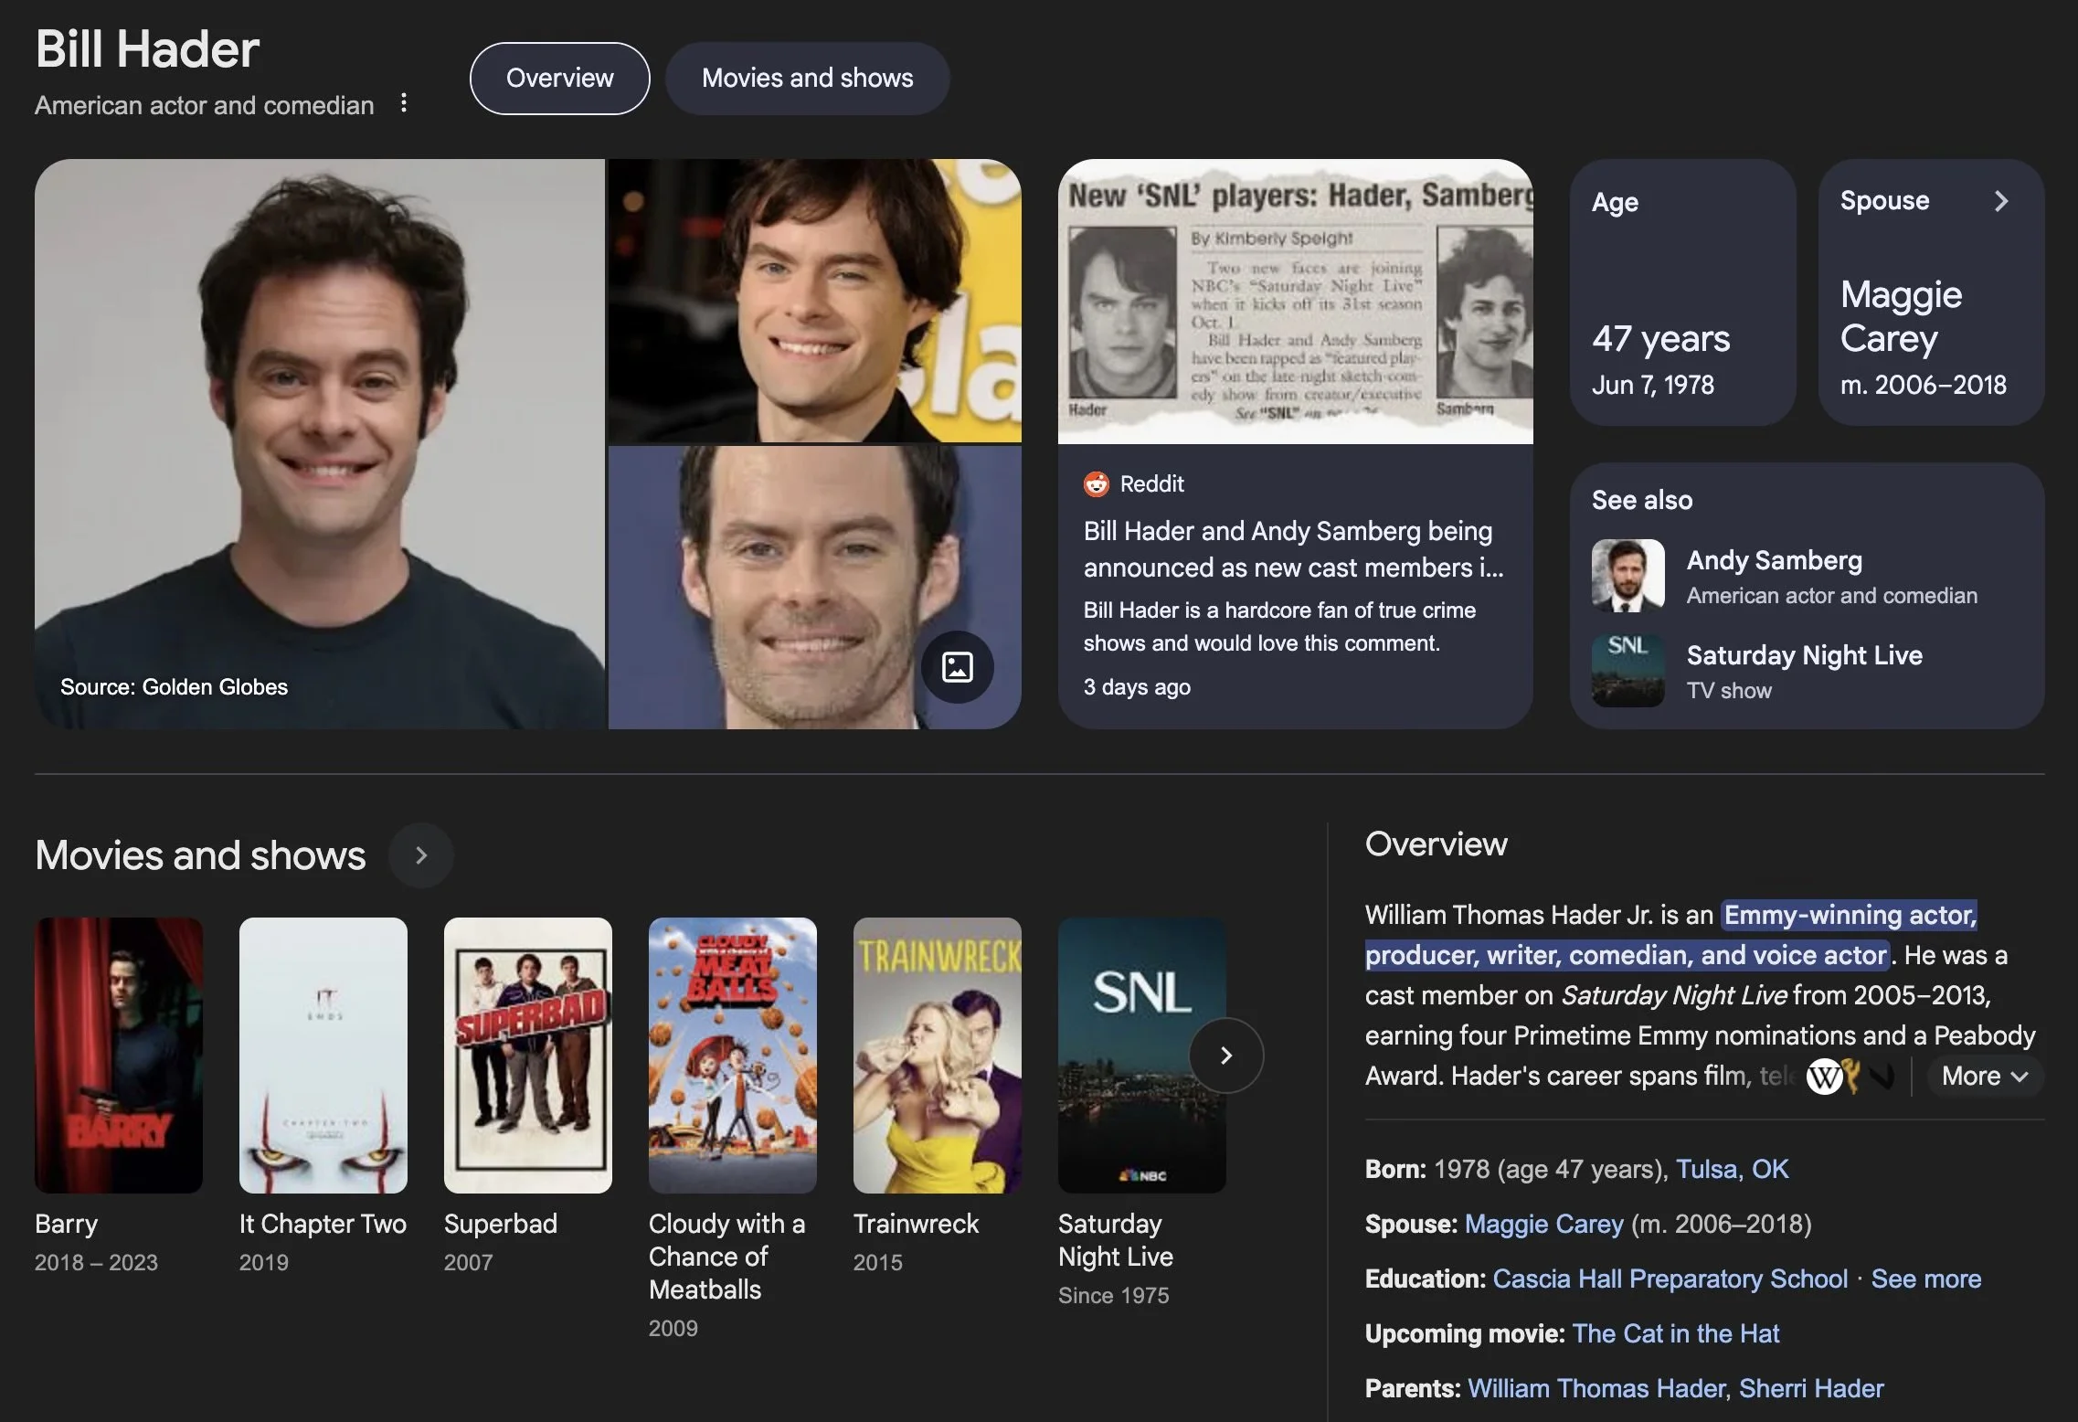Image resolution: width=2078 pixels, height=1422 pixels.
Task: Click See more next to Education
Action: 1925,1279
